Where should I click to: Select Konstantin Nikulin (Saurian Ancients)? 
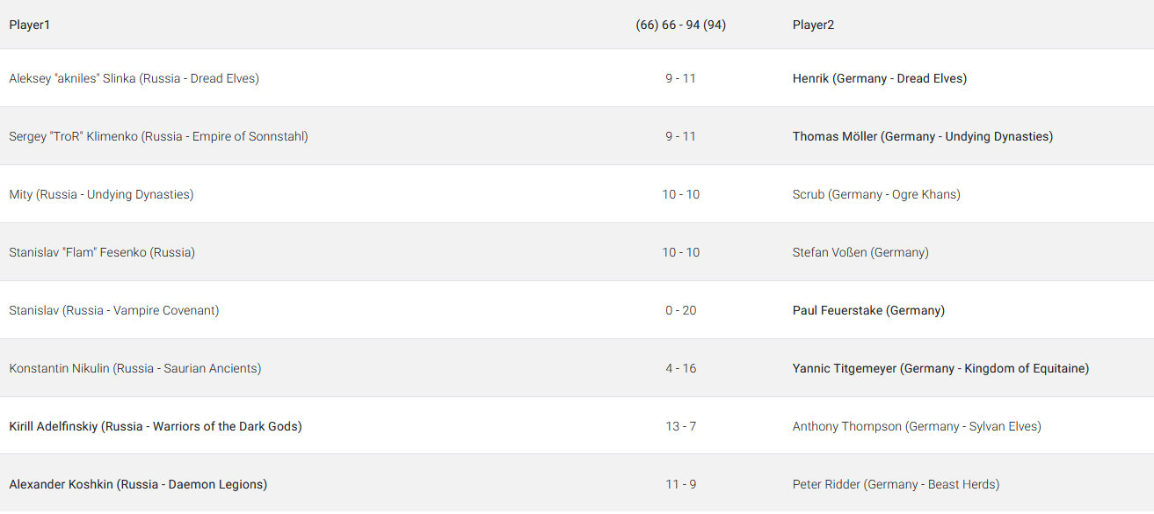pos(135,368)
